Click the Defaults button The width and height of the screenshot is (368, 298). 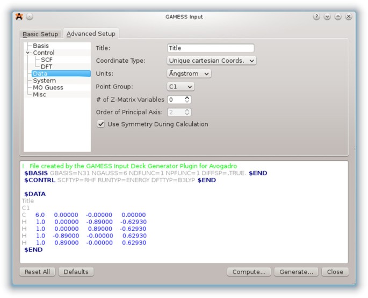point(76,272)
